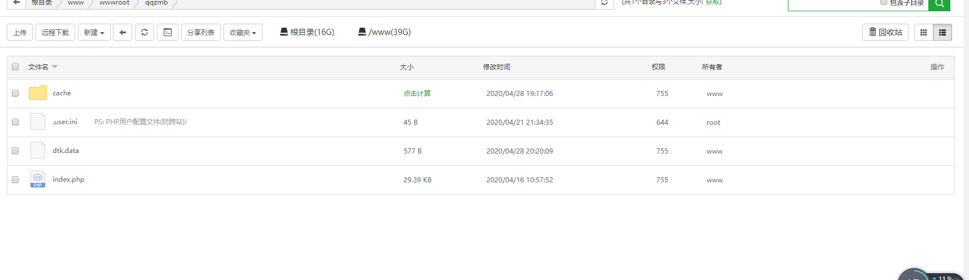Click the index.php file name
This screenshot has width=969, height=280.
(x=68, y=180)
